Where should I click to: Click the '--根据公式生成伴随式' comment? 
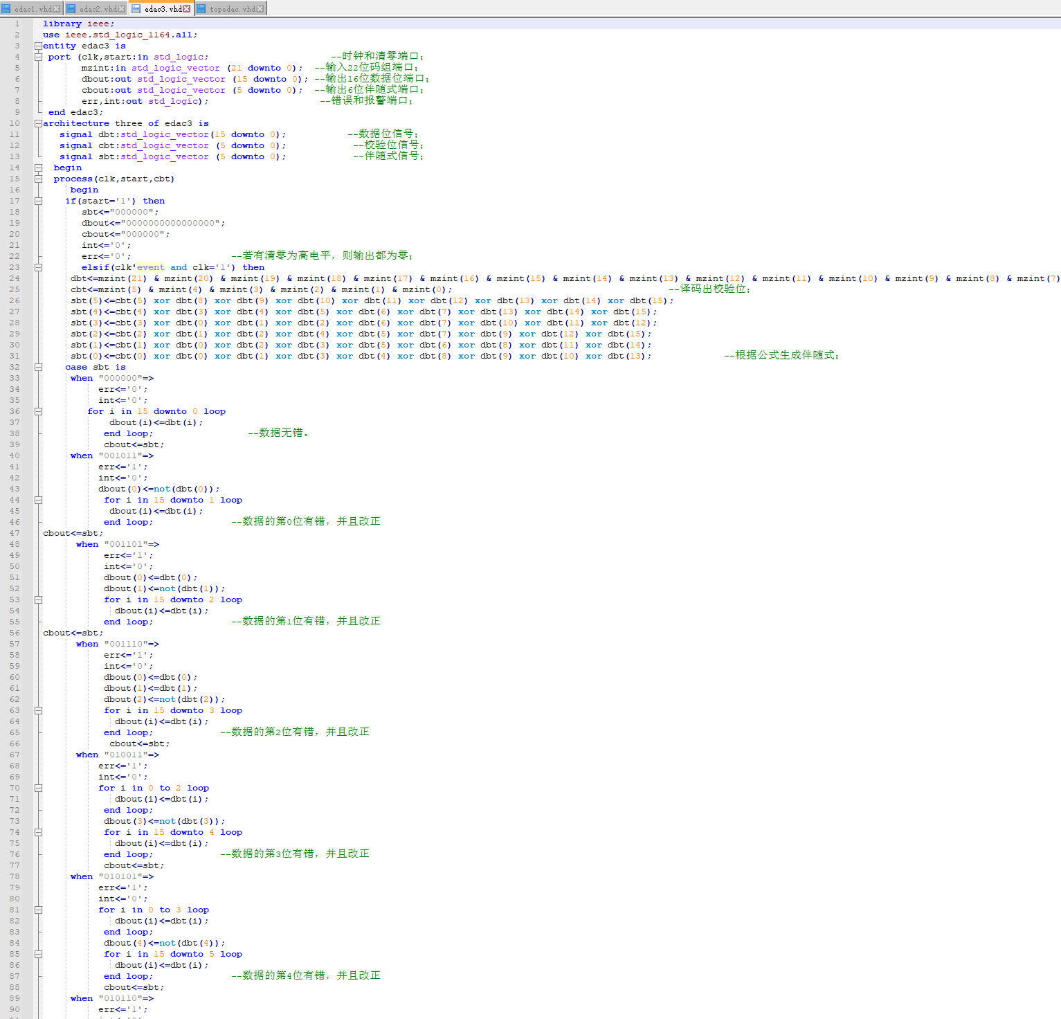tap(781, 355)
